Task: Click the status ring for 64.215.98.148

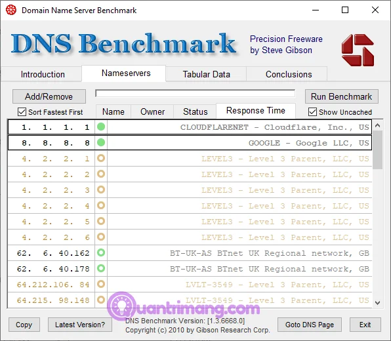Action: (x=101, y=300)
